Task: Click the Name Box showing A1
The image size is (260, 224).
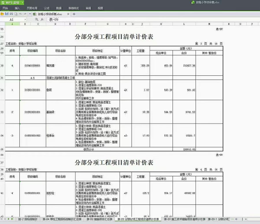Action: (x=12, y=20)
